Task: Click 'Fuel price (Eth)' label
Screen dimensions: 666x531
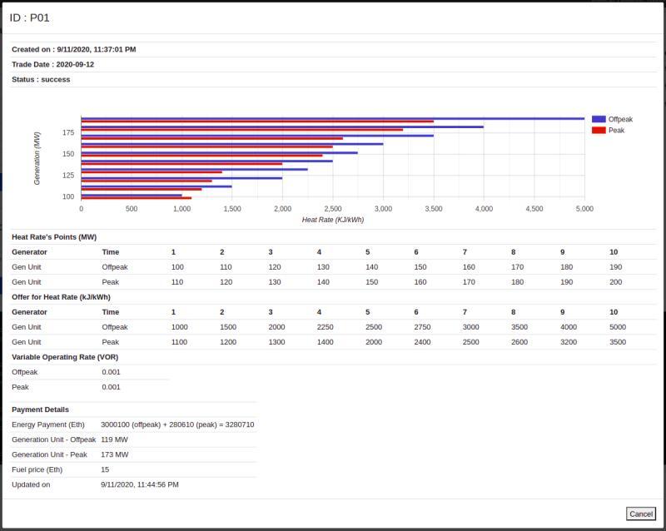Action: pos(37,469)
